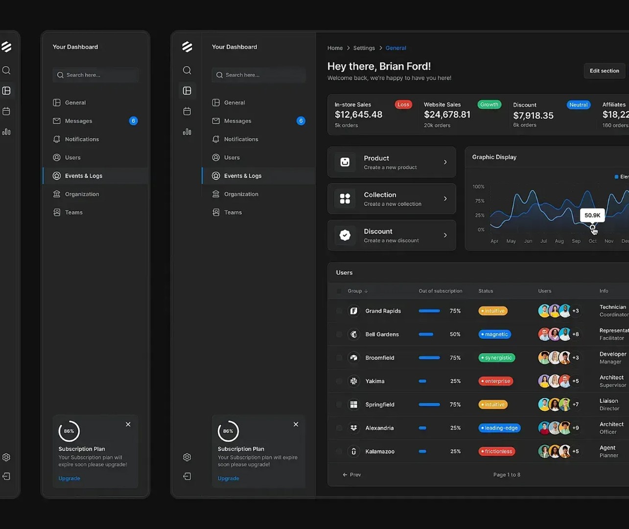Click the Search here field in right sidebar
This screenshot has height=529, width=629.
coord(259,75)
